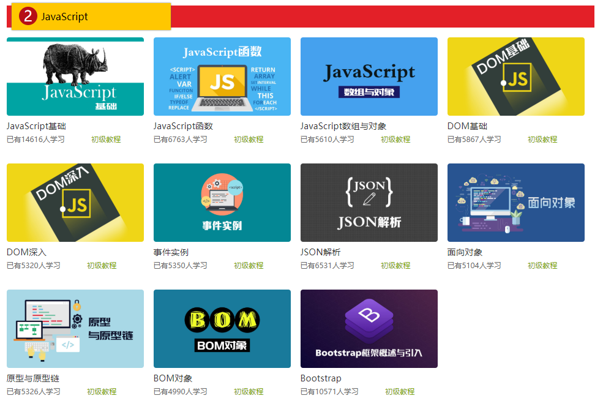Select the 已有14616人学习 learner count text

pos(36,139)
